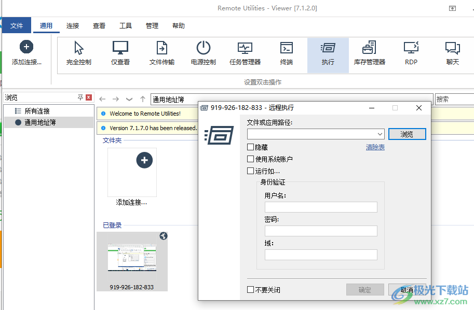
Task: Switch to the Connection (连接) tab
Action: coord(73,25)
